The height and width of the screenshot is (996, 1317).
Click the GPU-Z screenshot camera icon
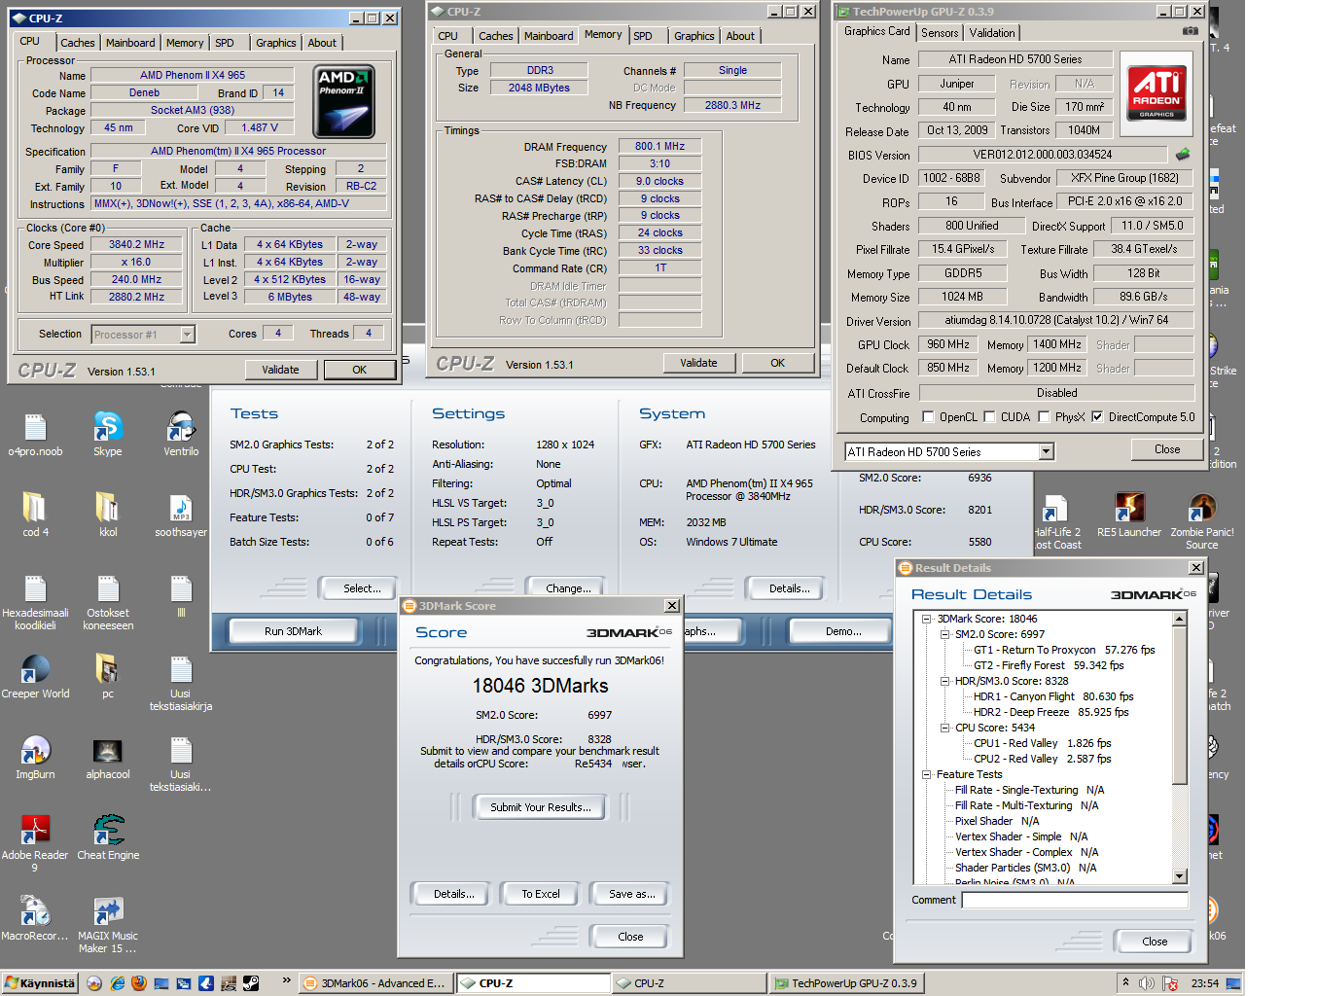pos(1190,31)
